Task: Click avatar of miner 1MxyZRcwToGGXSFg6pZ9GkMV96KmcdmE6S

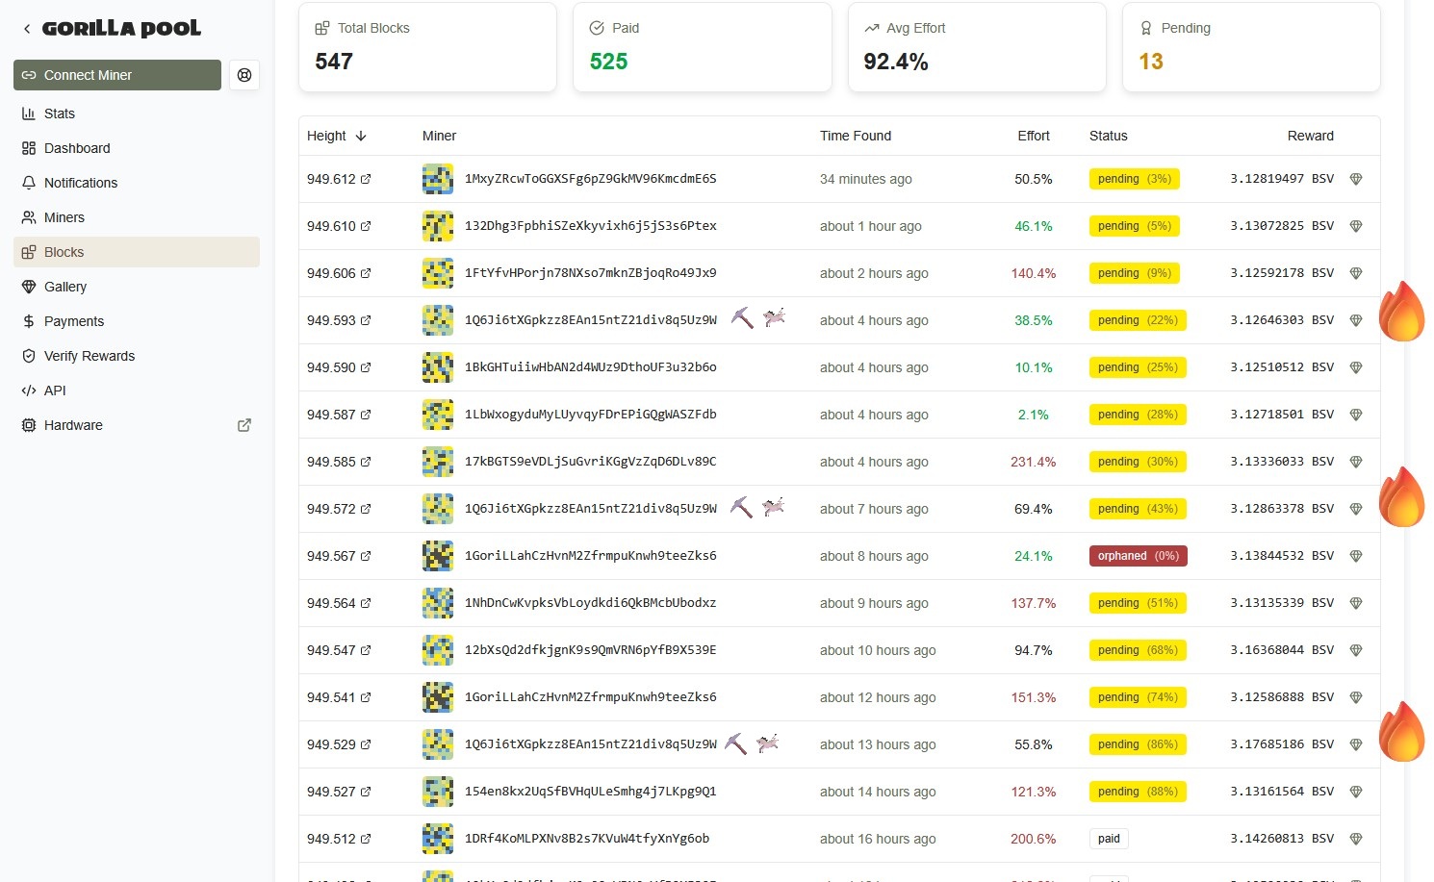Action: pos(438,179)
